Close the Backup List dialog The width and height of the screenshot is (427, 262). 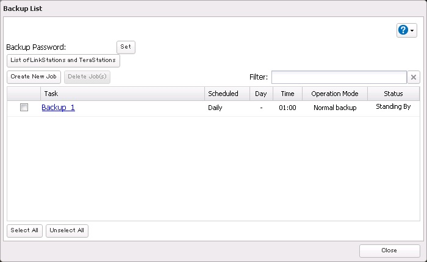point(389,250)
